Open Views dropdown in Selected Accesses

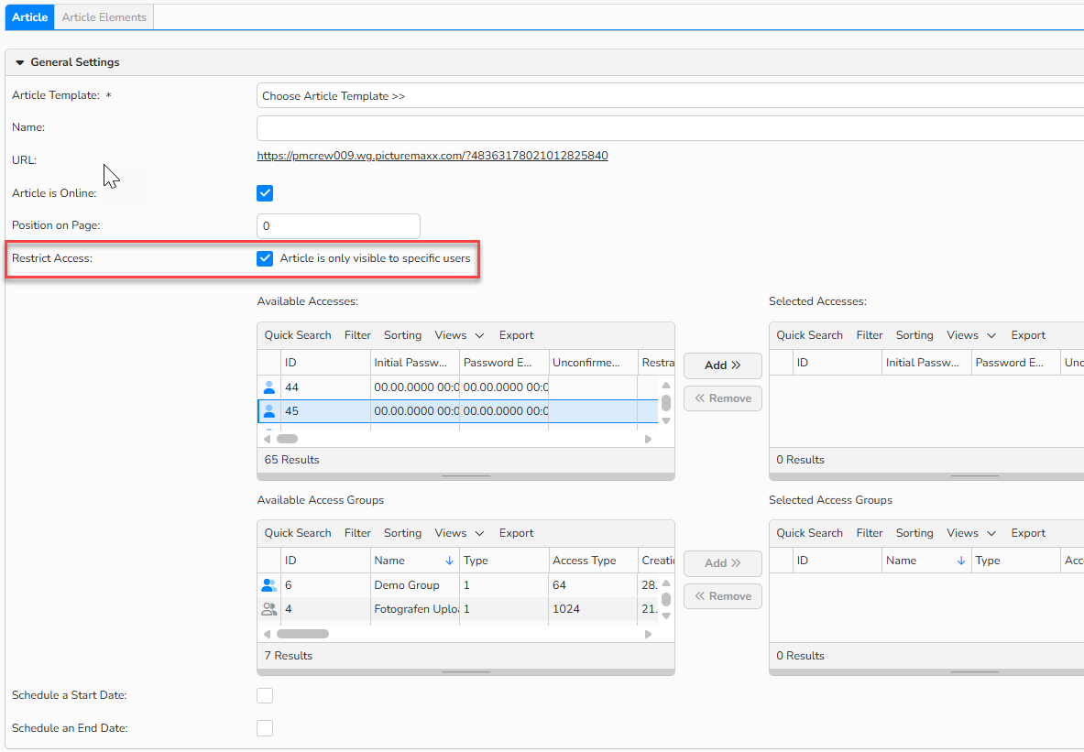(970, 335)
